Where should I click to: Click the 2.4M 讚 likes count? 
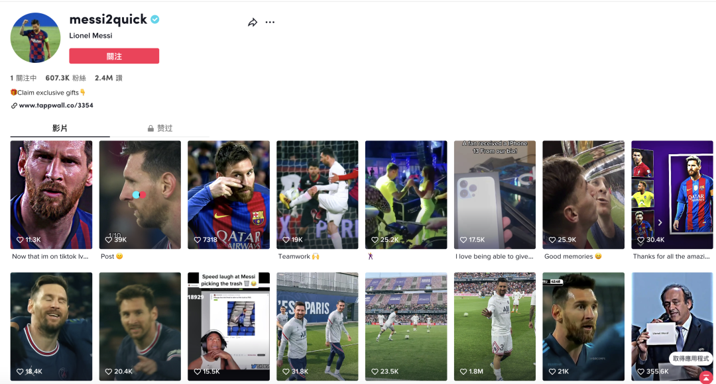tap(109, 78)
